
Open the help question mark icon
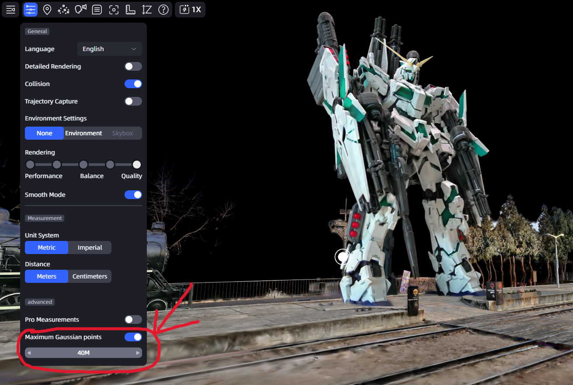point(163,9)
